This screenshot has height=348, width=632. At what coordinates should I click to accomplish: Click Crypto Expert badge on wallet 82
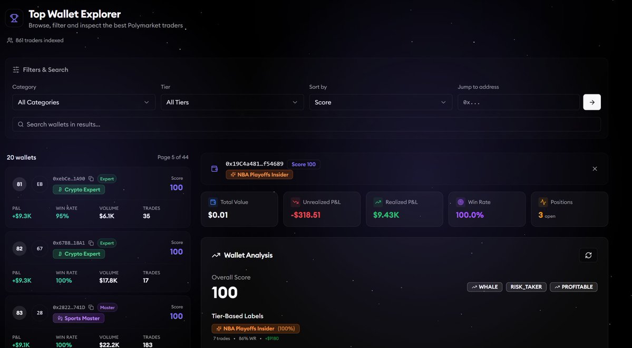79,254
